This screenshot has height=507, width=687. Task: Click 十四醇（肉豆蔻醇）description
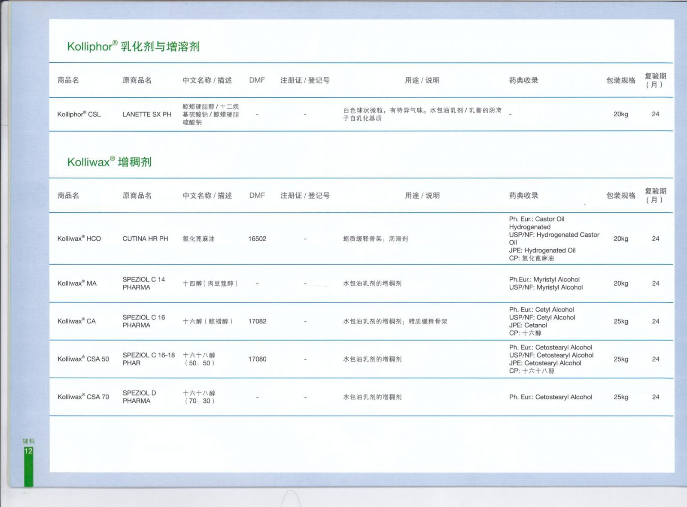coord(210,283)
